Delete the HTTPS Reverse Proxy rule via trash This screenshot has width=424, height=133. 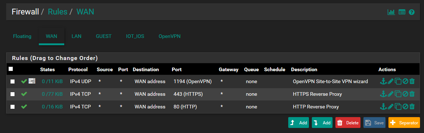[412, 94]
